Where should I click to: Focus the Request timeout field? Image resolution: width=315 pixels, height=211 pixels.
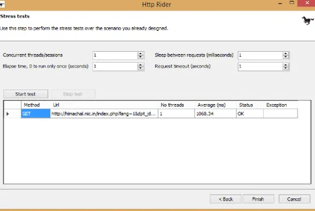pos(260,66)
